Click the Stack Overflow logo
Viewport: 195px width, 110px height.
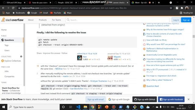[12, 20]
